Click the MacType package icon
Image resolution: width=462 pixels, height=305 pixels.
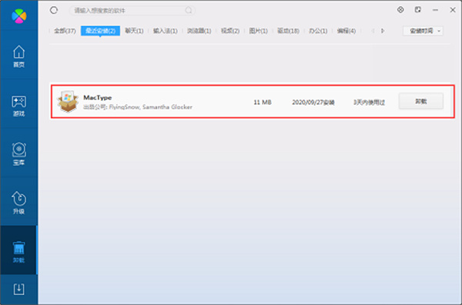pyautogui.click(x=68, y=102)
